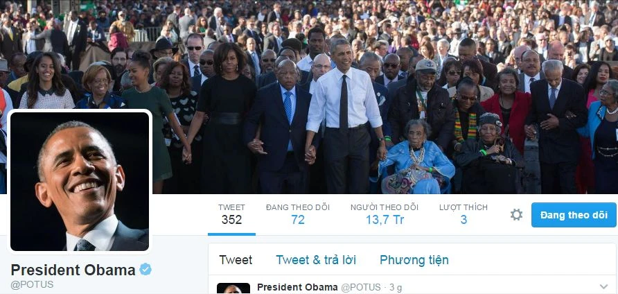Viewport: 618px width, 294px height.
Task: Open the Phương tiện media tab
Action: point(414,260)
